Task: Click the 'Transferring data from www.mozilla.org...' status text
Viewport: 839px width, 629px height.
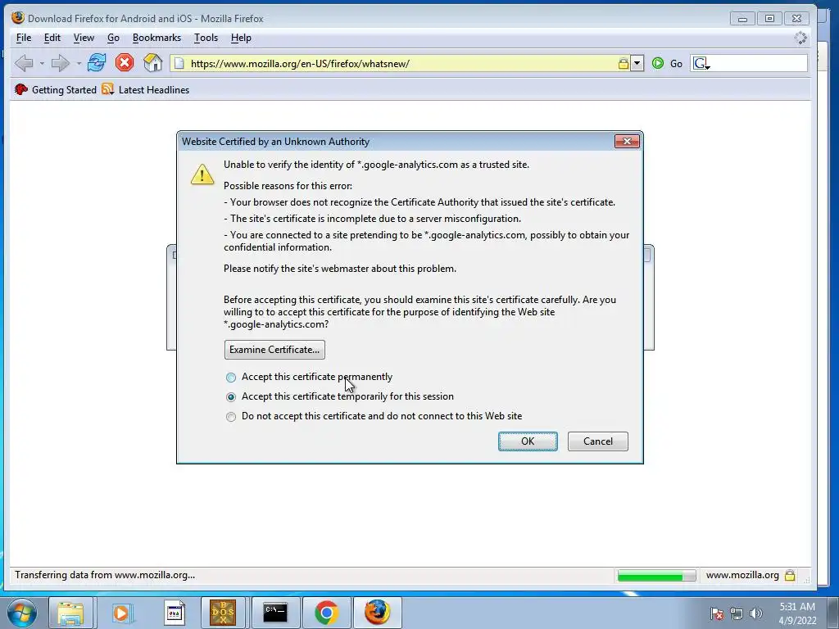Action: coord(105,576)
